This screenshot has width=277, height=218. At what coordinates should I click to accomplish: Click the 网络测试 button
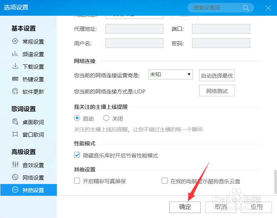click(x=217, y=91)
